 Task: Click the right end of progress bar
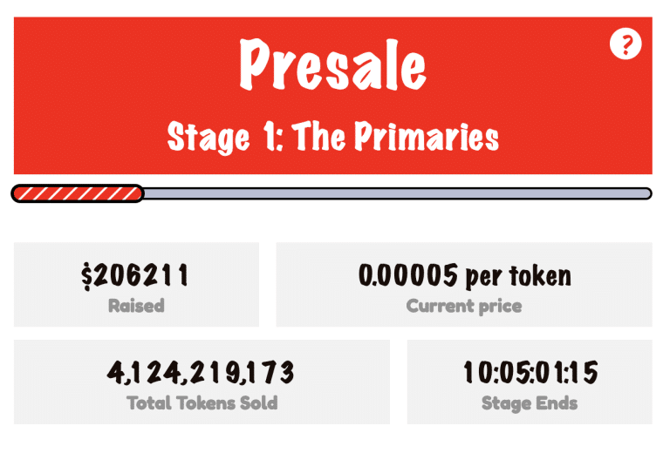647,193
